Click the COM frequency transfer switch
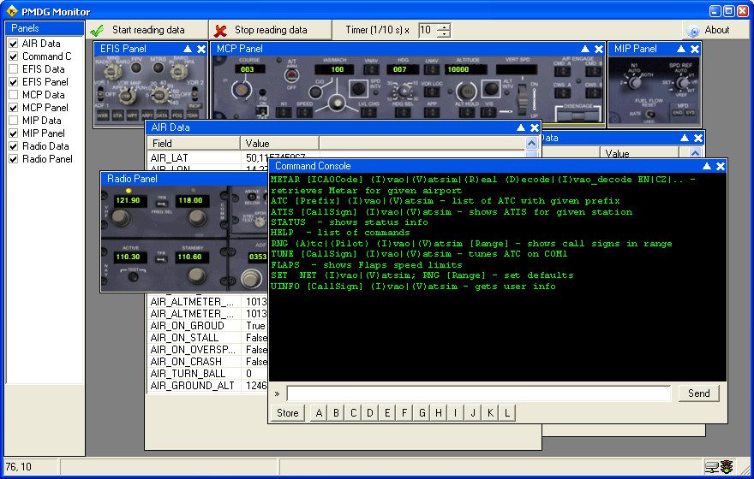Viewport: 754px width, 479px height. click(x=162, y=204)
